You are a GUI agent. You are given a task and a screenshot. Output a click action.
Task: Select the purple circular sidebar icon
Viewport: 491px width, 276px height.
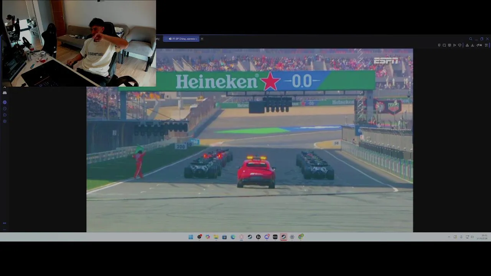click(x=5, y=102)
